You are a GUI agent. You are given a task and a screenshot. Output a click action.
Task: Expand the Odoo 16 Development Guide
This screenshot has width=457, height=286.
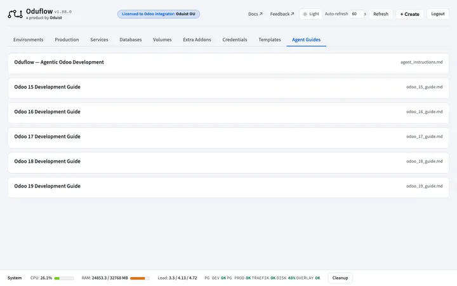coord(228,113)
